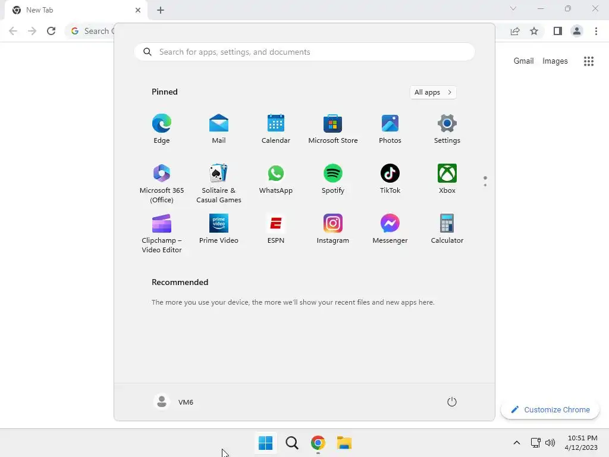
Task: Toggle Chrome's side panel
Action: (x=558, y=31)
